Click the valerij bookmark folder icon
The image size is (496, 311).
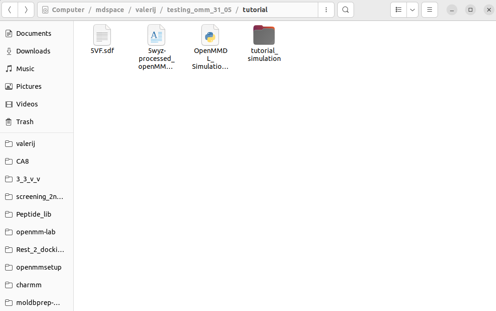tap(9, 144)
